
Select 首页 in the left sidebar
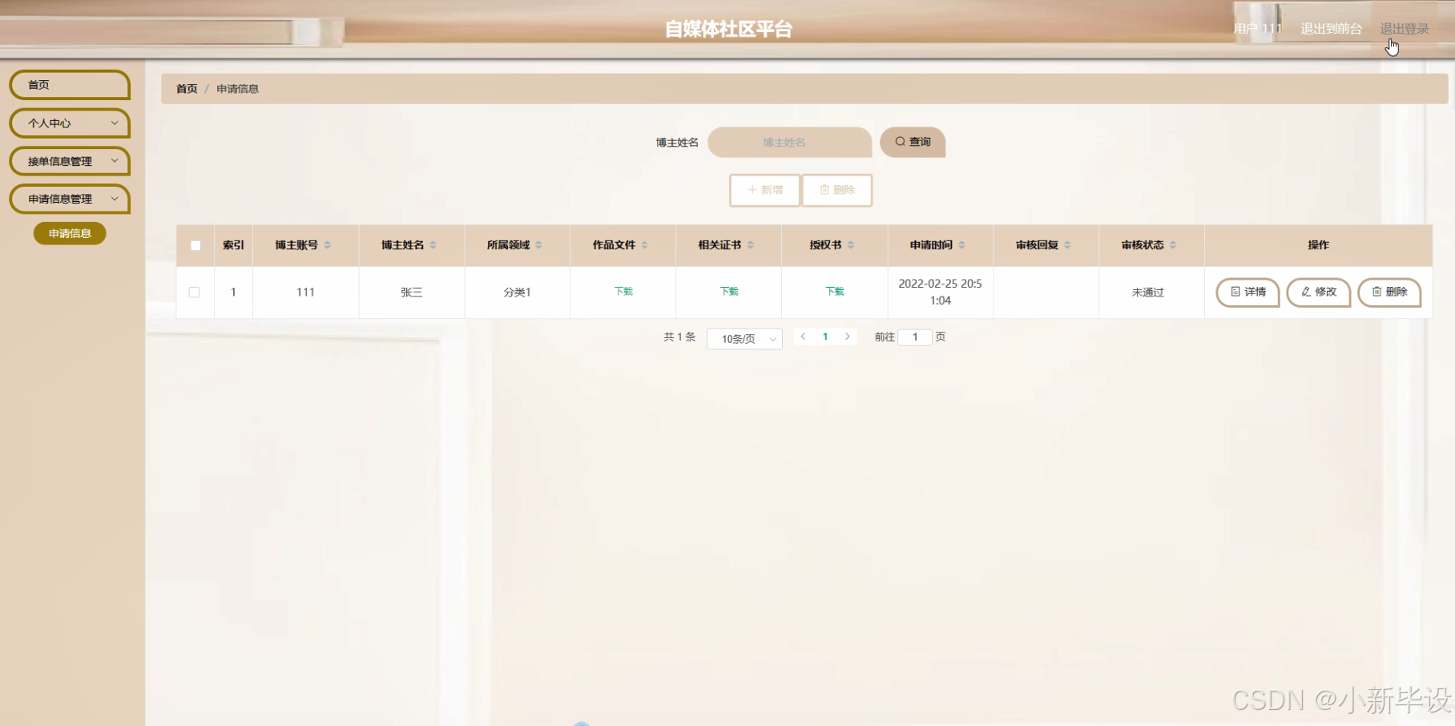(x=70, y=84)
